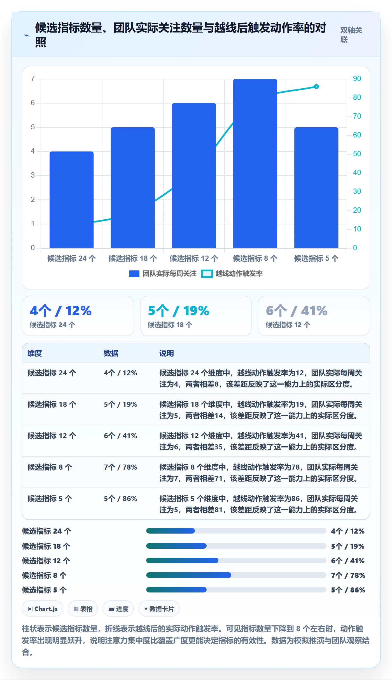Viewport: 392px width, 680px height.
Task: Select table cell 5个 / 19%
Action: pos(120,404)
